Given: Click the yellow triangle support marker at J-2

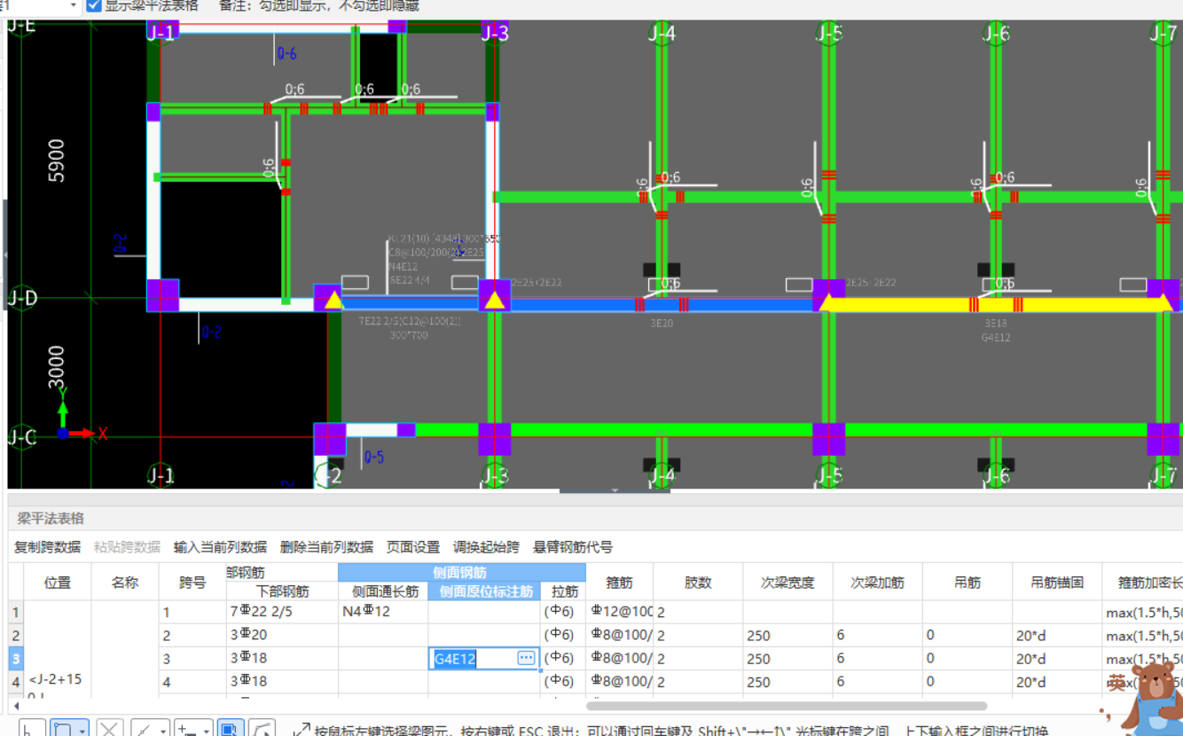Looking at the screenshot, I should 333,300.
